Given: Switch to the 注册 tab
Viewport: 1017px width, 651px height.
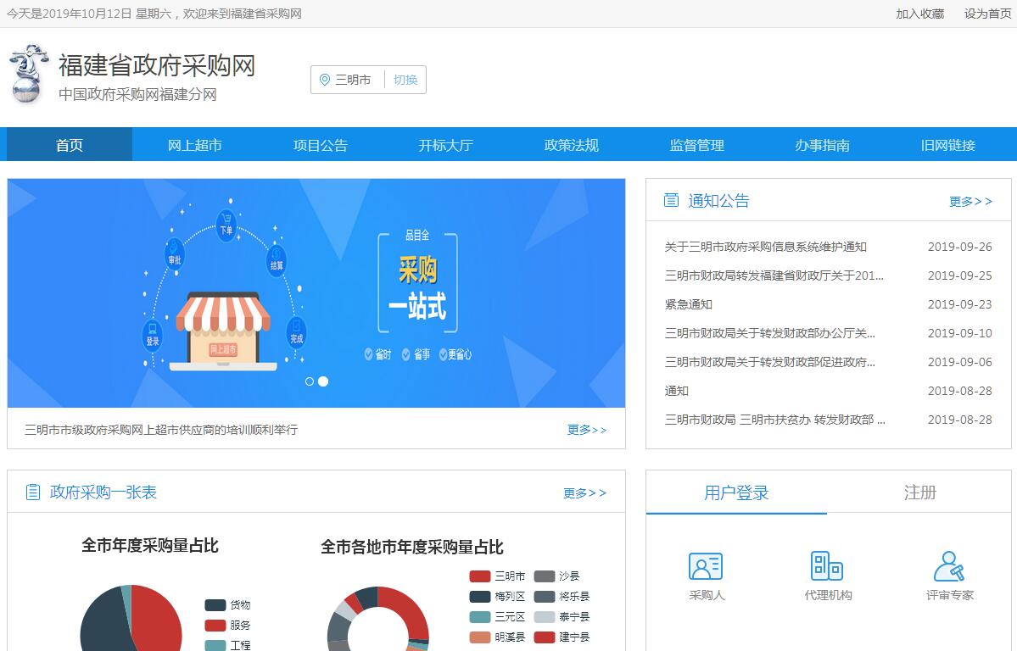Looking at the screenshot, I should pyautogui.click(x=919, y=492).
